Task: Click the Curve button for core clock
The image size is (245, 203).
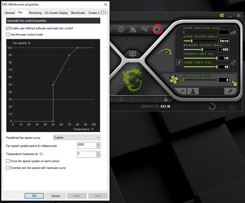Action: pos(224,41)
